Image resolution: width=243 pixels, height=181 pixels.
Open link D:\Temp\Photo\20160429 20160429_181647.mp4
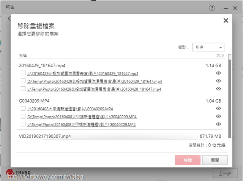(95, 81)
